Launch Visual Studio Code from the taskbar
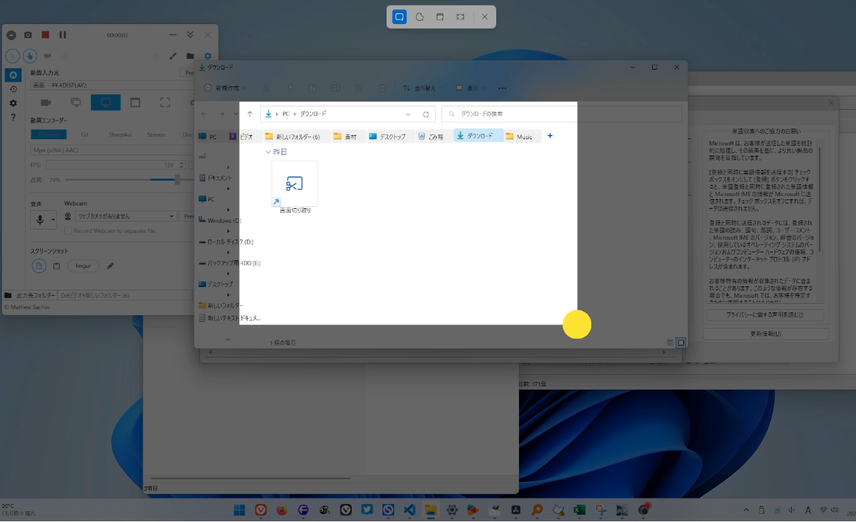This screenshot has height=522, width=856. [x=409, y=510]
